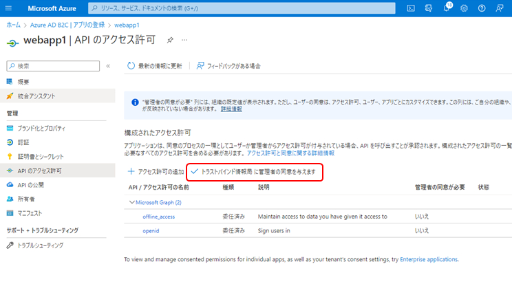Click the 説明 column header
Viewport: 512px width, 286px height.
[264, 187]
